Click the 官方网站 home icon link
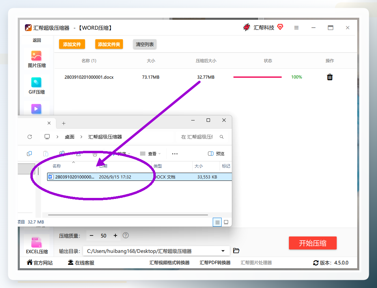Viewport: 377px width, 288px height. click(x=40, y=262)
